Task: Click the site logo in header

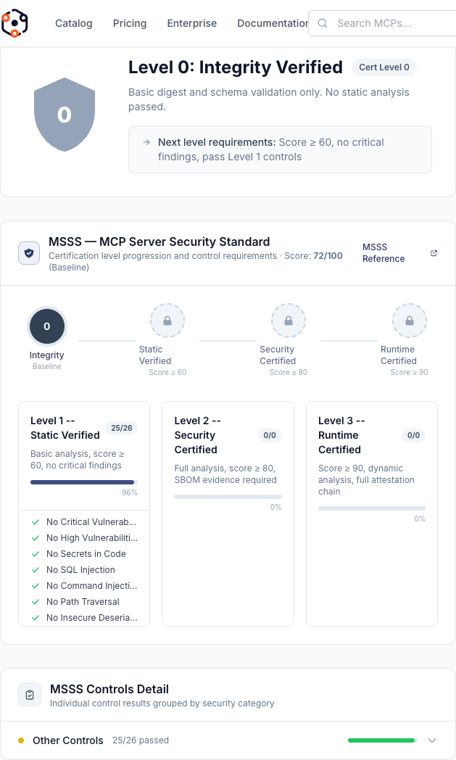Action: (x=14, y=23)
